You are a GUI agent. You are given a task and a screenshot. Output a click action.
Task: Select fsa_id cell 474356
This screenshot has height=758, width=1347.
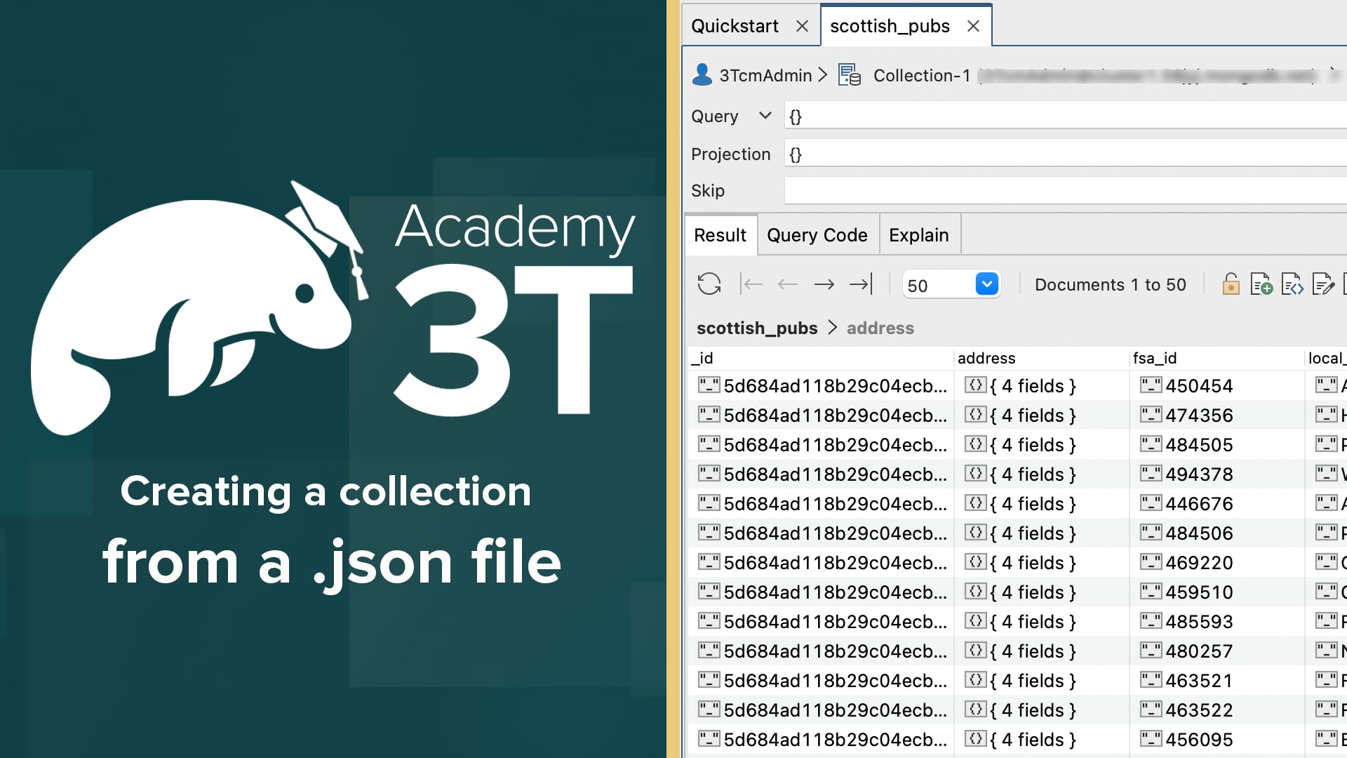click(1217, 415)
